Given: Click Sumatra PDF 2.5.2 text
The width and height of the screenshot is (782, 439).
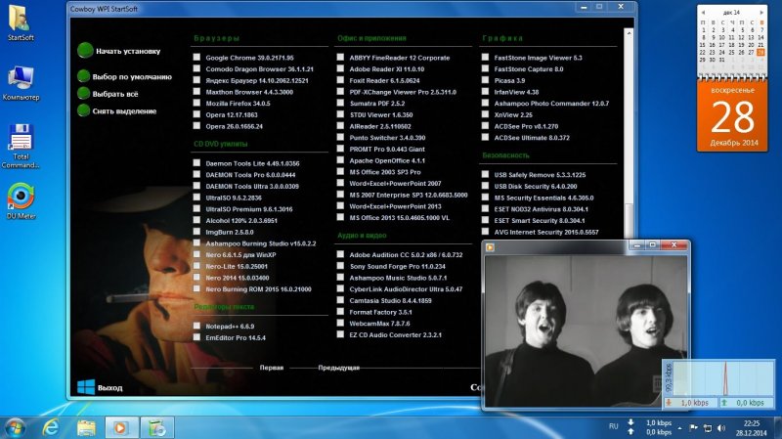Looking at the screenshot, I should point(377,104).
